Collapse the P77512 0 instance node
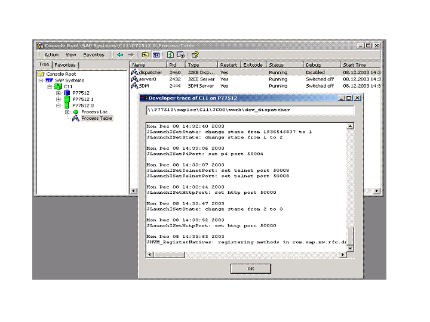The width and height of the screenshot is (430, 322). coord(59,106)
